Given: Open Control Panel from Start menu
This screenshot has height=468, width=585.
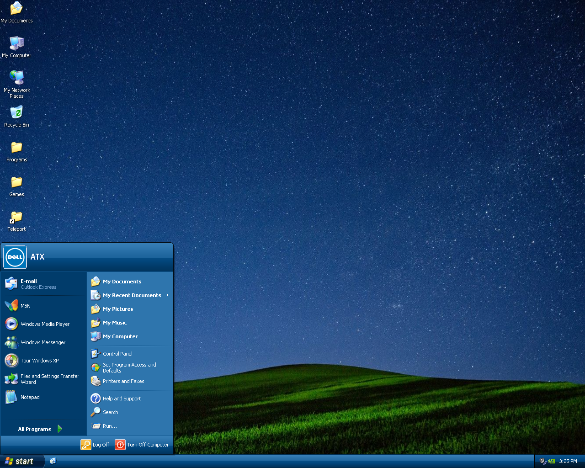Looking at the screenshot, I should click(x=130, y=354).
